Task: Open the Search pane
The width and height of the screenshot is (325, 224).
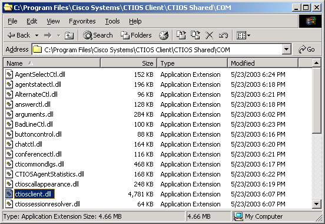Action: pos(98,35)
